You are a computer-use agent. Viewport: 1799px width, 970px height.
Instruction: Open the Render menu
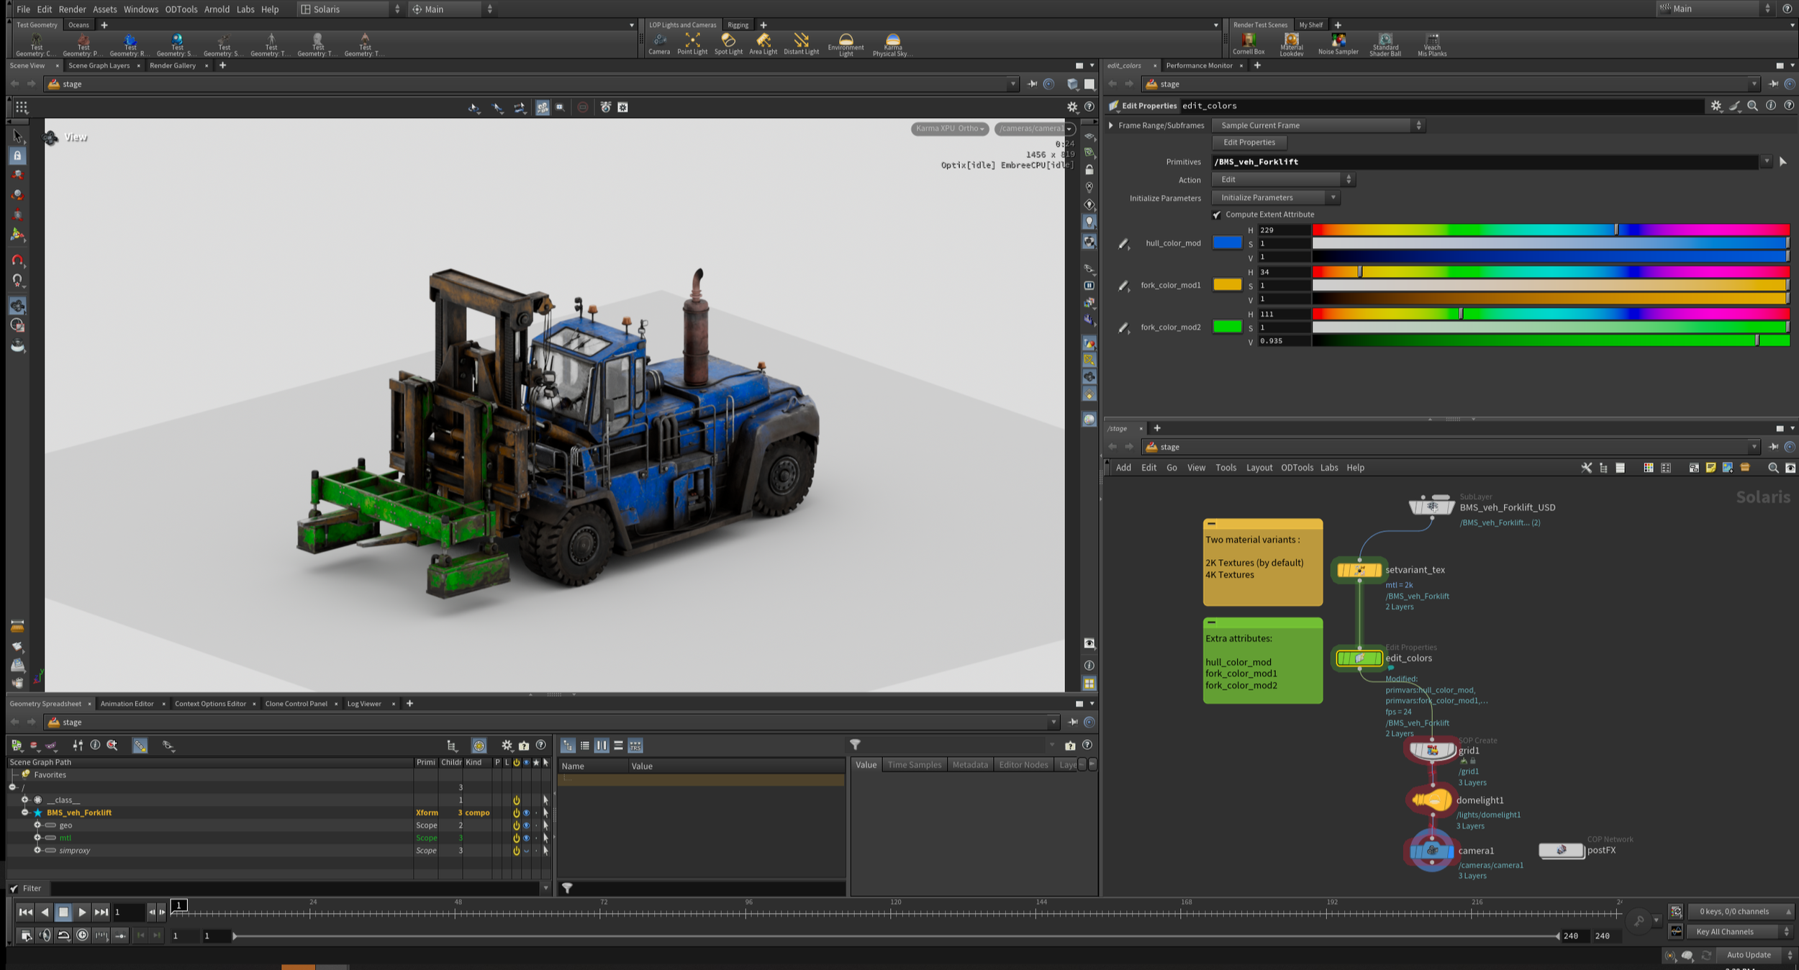72,9
